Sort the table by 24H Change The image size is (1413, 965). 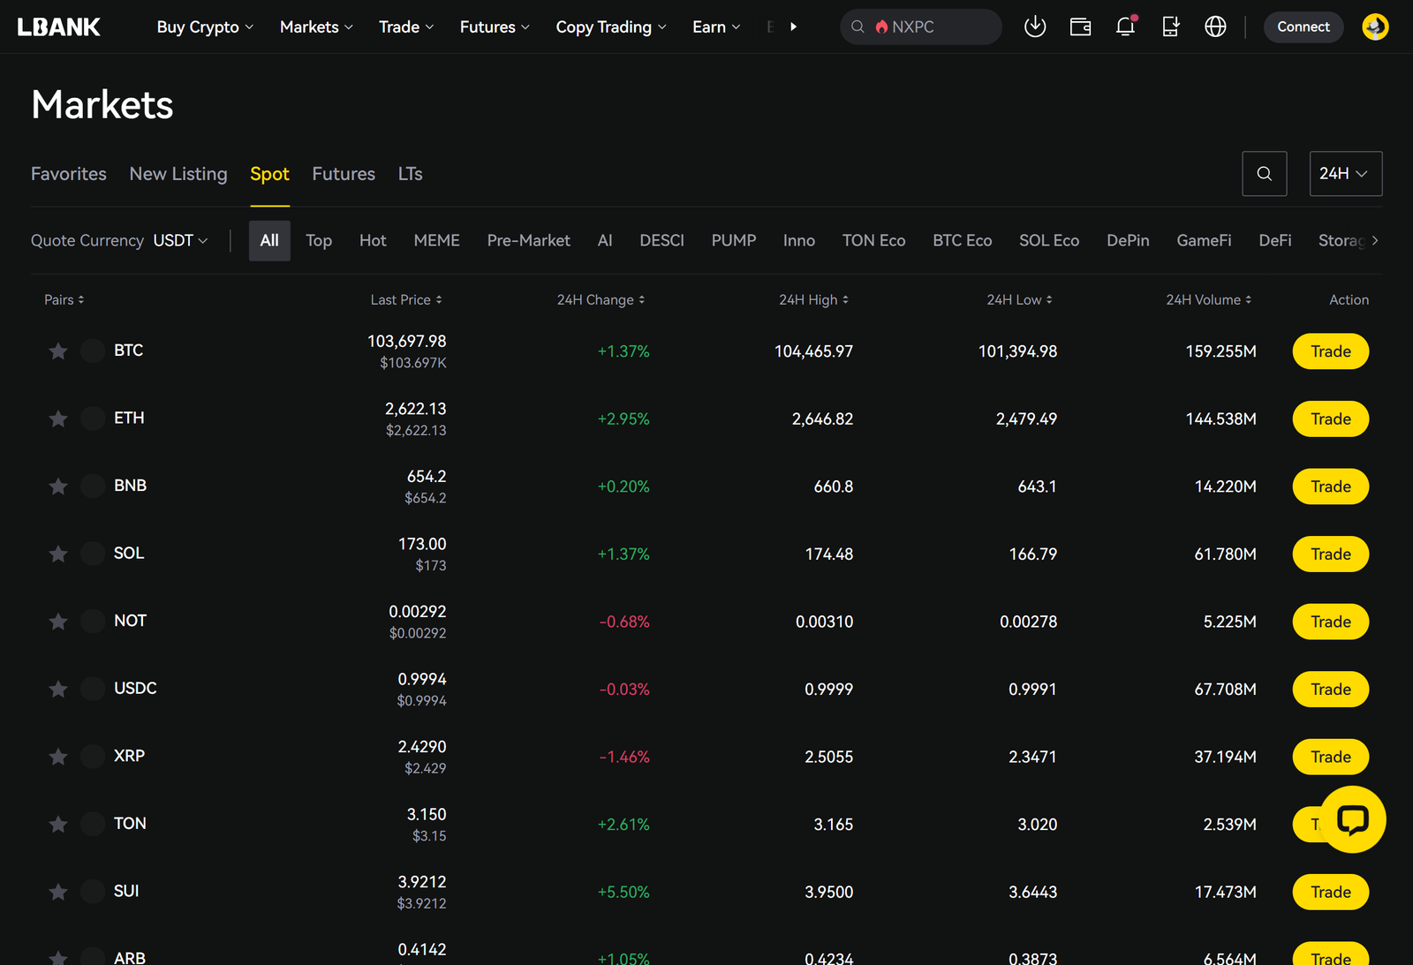coord(601,300)
